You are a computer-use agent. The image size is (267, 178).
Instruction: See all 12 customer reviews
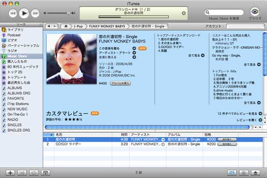click(x=240, y=113)
